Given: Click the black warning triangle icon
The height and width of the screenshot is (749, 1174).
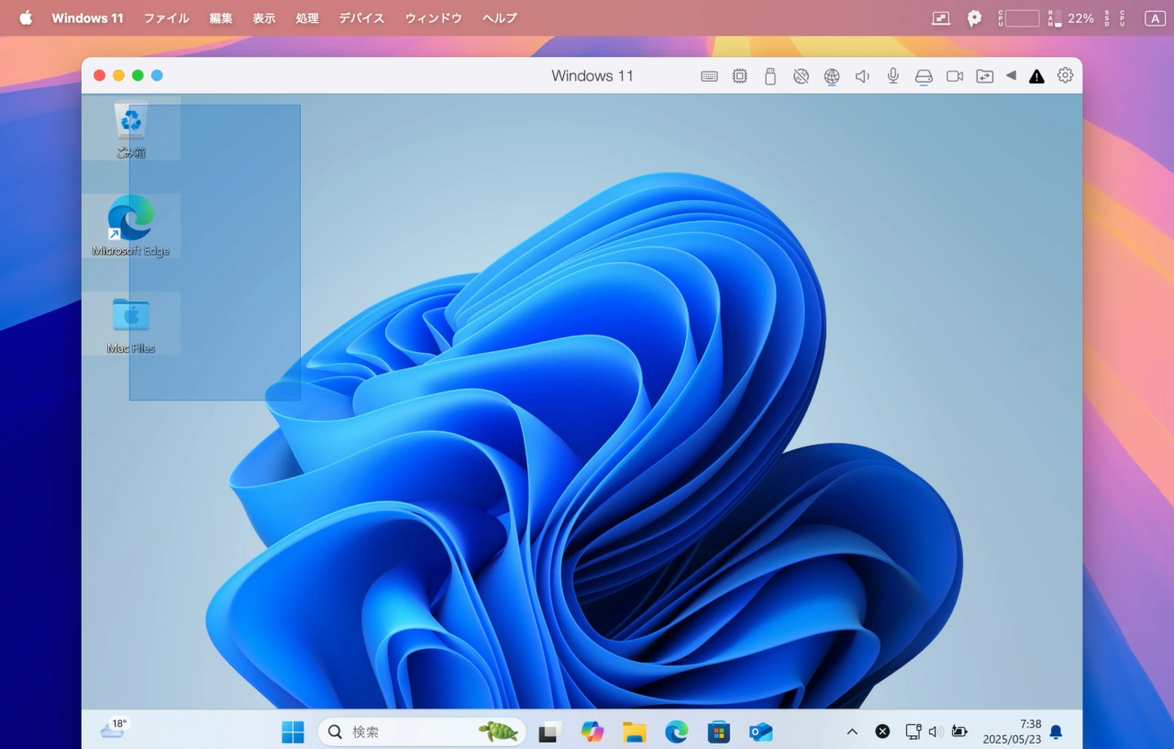Looking at the screenshot, I should (x=1036, y=76).
